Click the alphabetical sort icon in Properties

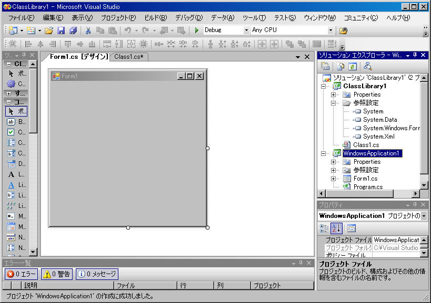tap(337, 228)
